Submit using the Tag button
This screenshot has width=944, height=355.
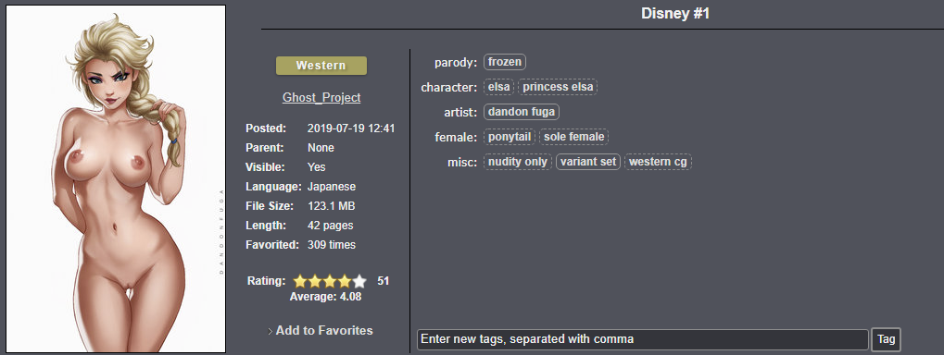(x=887, y=339)
